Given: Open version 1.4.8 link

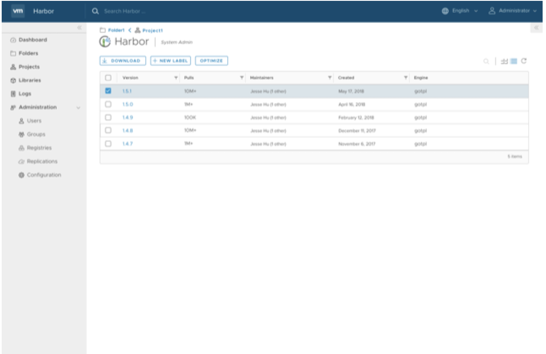Looking at the screenshot, I should (127, 131).
